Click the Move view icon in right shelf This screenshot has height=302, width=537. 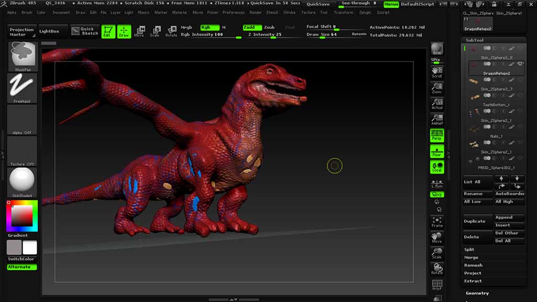click(437, 238)
